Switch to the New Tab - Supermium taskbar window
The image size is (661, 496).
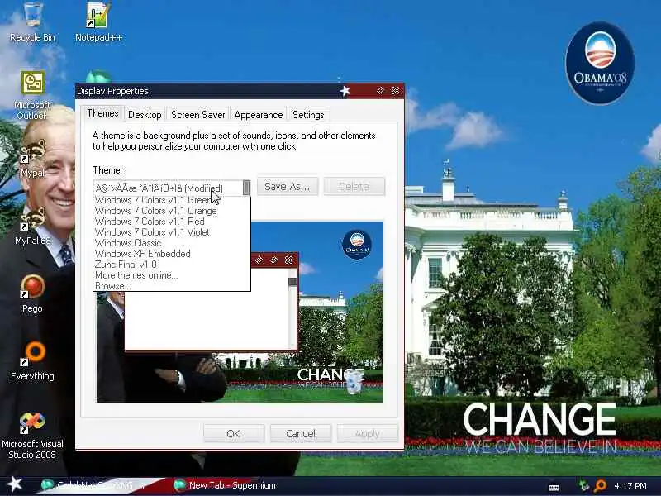point(224,485)
